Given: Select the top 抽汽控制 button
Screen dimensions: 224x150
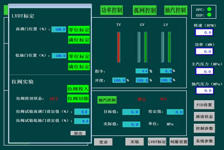Looking at the screenshot, I should [x=176, y=10].
